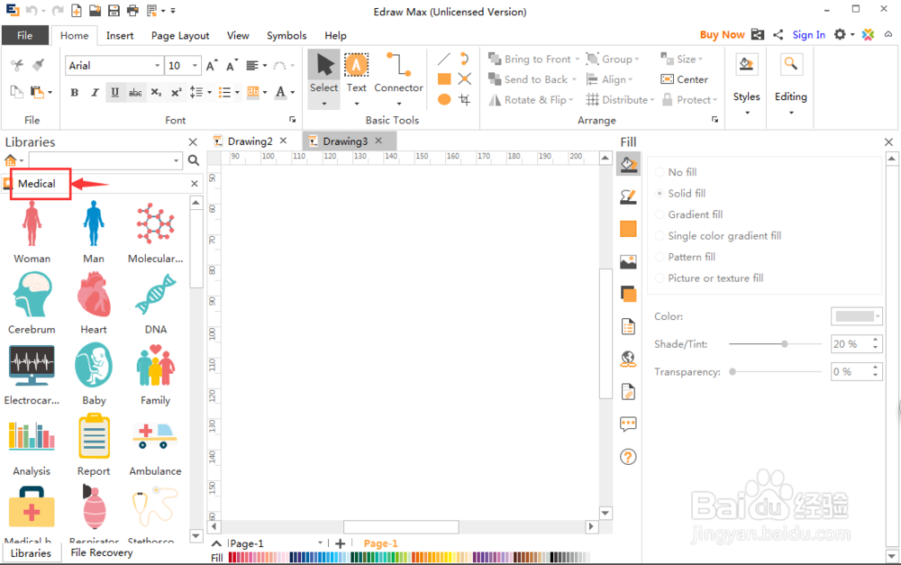Image resolution: width=901 pixels, height=565 pixels.
Task: Click the Transparency percentage field
Action: point(851,372)
